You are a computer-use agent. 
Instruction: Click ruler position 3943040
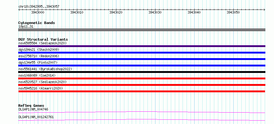tap(194, 12)
